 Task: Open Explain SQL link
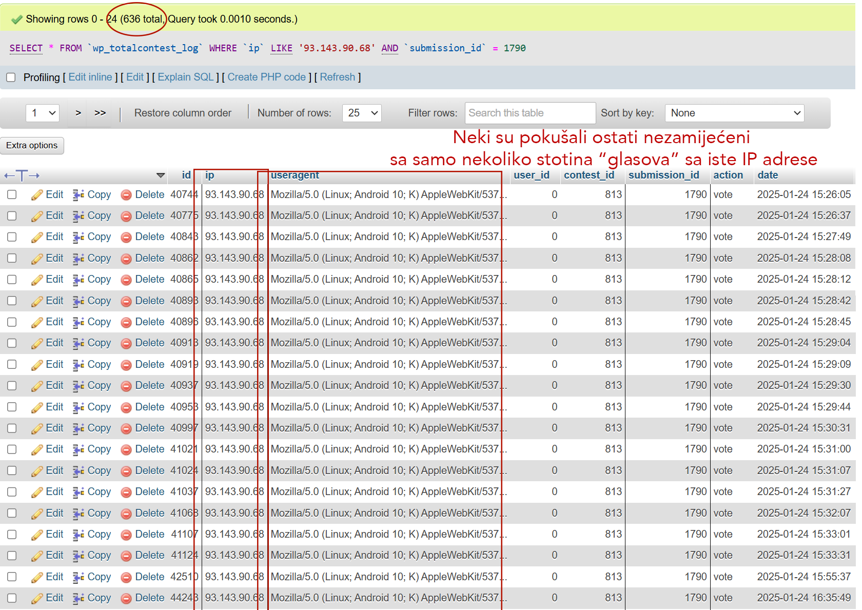coord(186,77)
